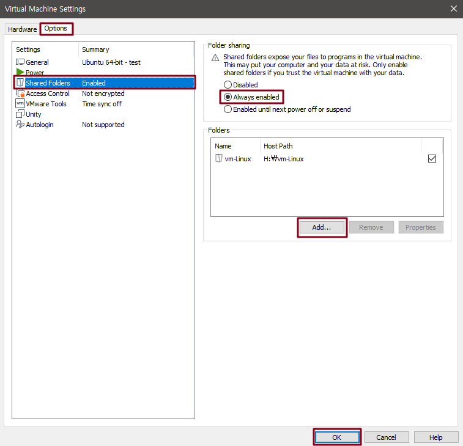Click the Summary column header
463x446 pixels.
point(136,49)
